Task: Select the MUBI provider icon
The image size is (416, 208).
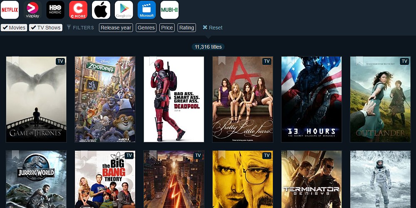Action: tap(170, 10)
